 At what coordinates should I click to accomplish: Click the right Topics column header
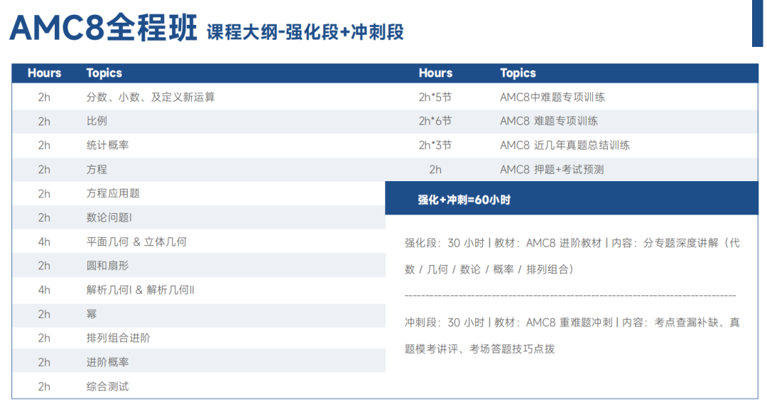[518, 73]
